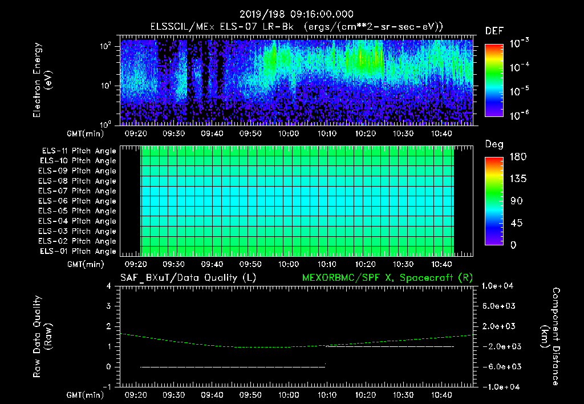Click the 10^2 energy tick label
This screenshot has width=584, height=404.
click(x=106, y=46)
